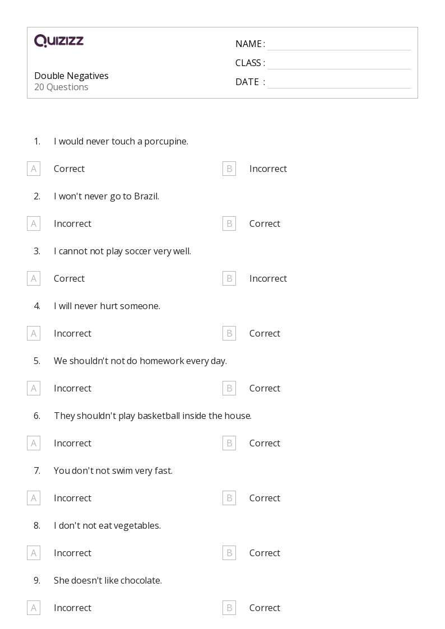Check box B for question 3
This screenshot has width=445, height=629.
229,278
